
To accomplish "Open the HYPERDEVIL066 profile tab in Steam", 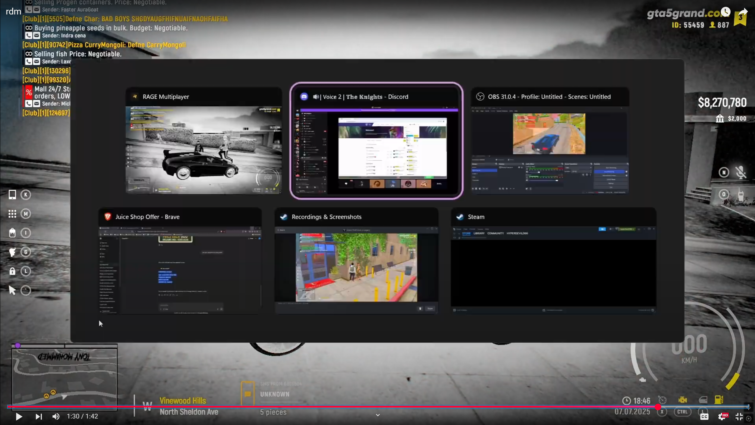I will tap(517, 233).
